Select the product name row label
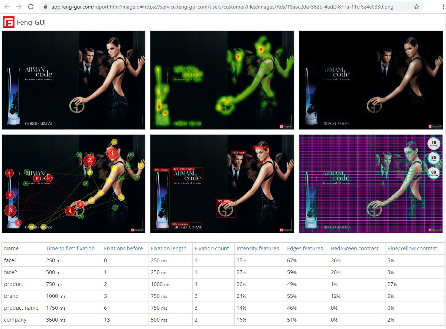The height and width of the screenshot is (329, 446). [21, 308]
